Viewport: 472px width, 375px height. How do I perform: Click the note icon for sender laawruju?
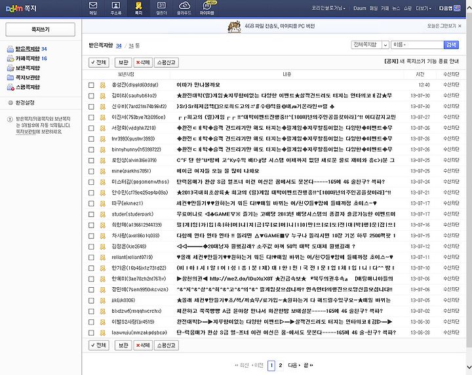(x=103, y=333)
